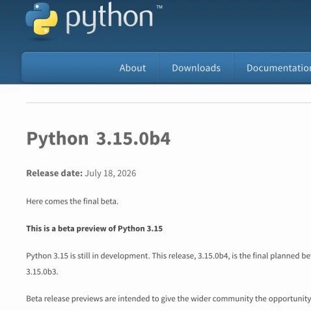The width and height of the screenshot is (311, 311).
Task: Click the paragraph starting Python 3.15 is still in development
Action: coord(169,264)
